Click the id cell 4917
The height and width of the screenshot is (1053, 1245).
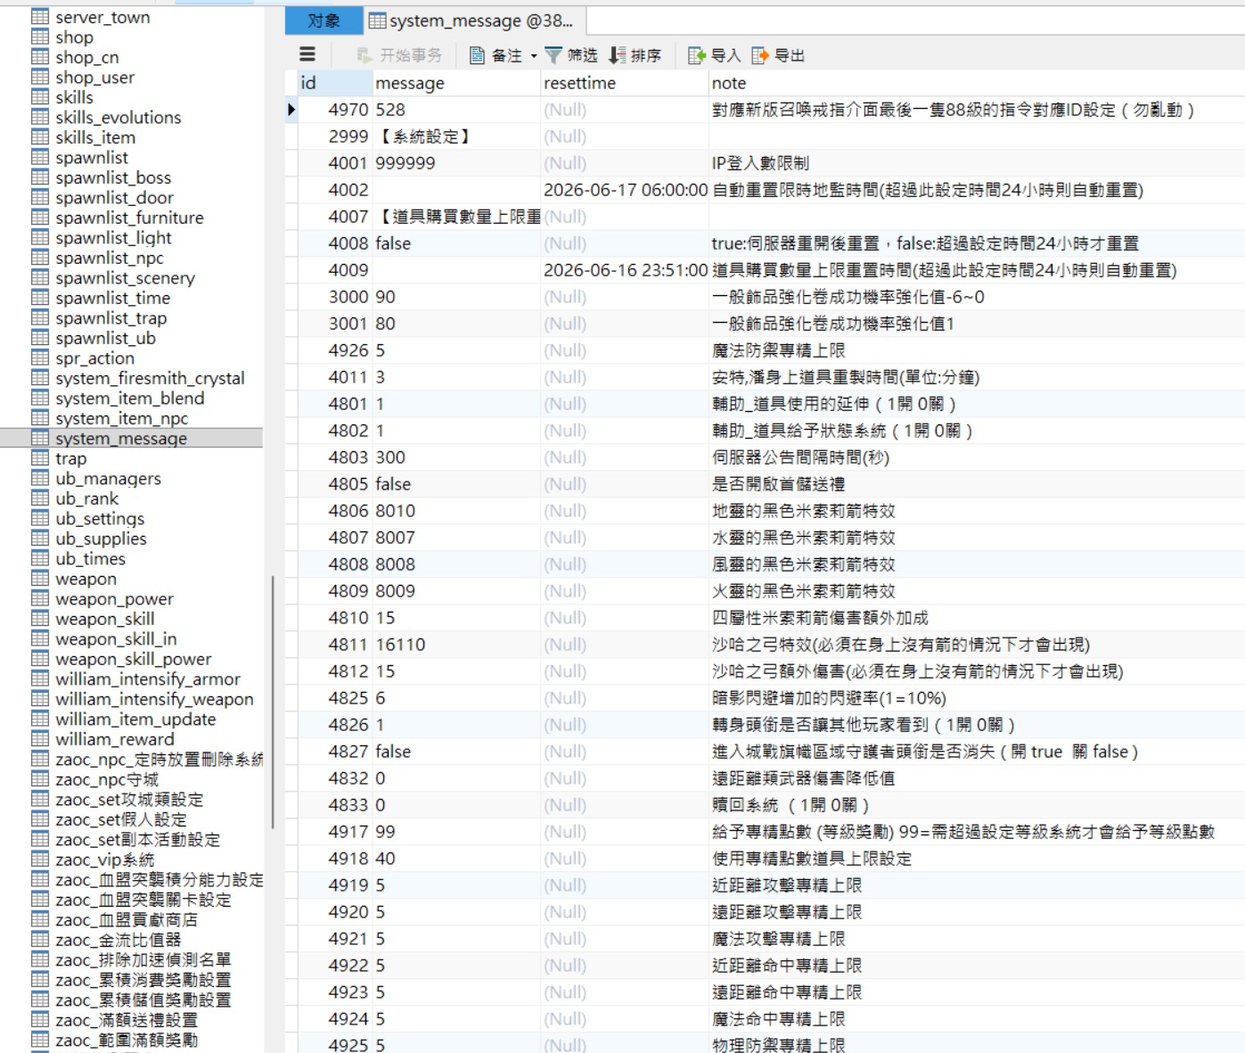335,832
